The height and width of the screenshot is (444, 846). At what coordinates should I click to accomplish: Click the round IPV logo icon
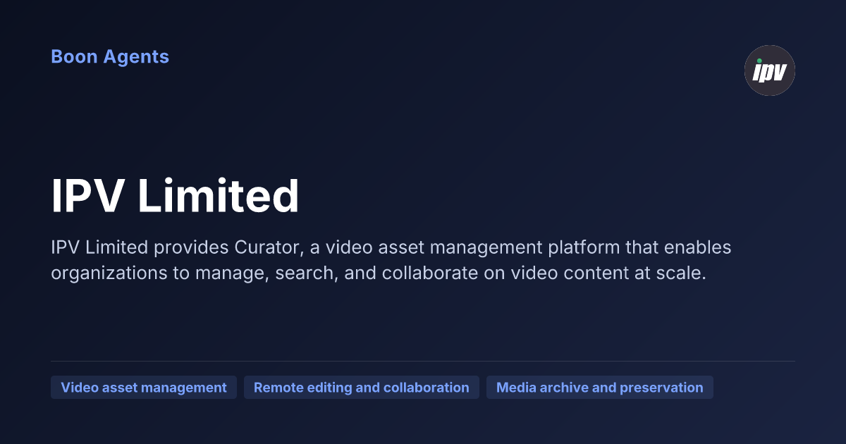tap(770, 70)
